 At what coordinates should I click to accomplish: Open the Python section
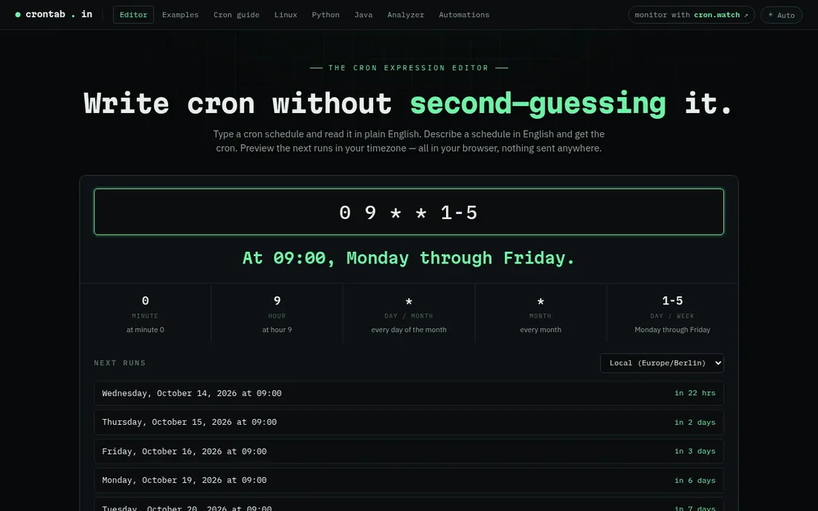(x=326, y=15)
